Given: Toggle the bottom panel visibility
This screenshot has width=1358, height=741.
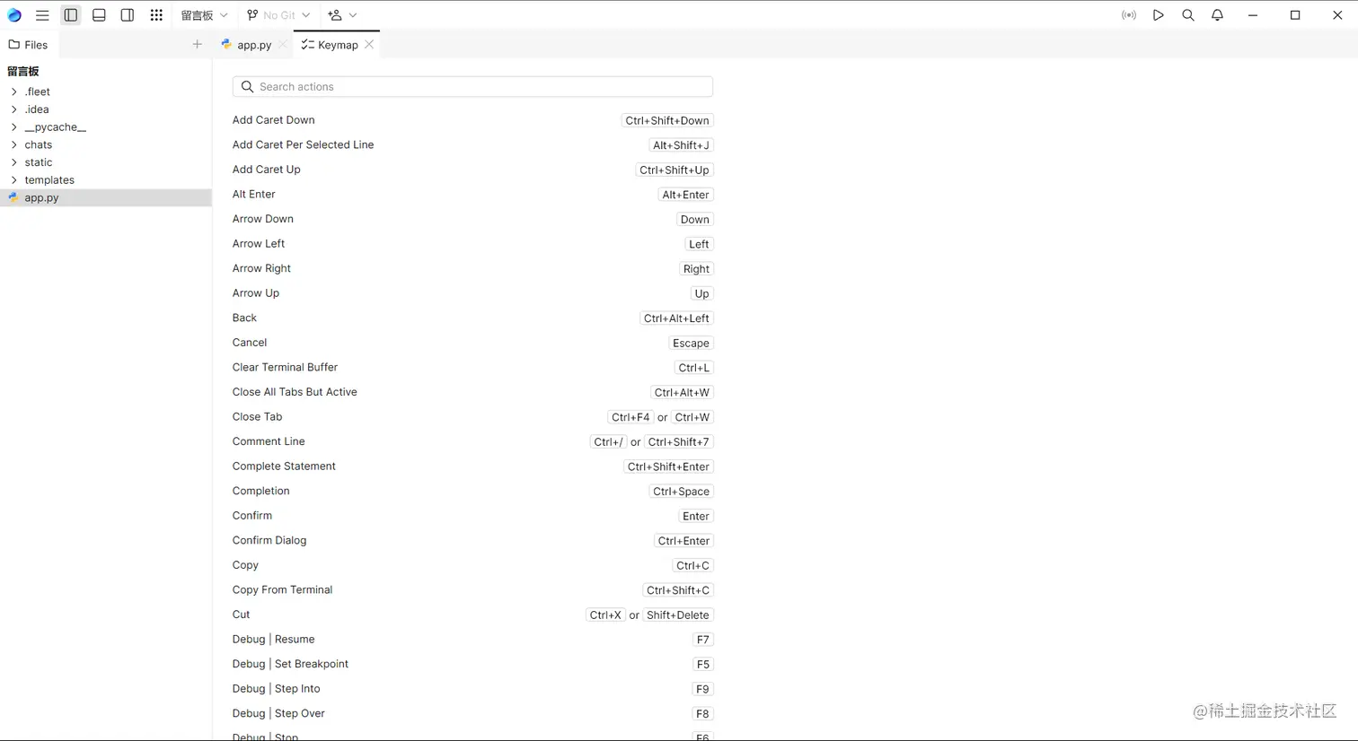Looking at the screenshot, I should coord(99,15).
